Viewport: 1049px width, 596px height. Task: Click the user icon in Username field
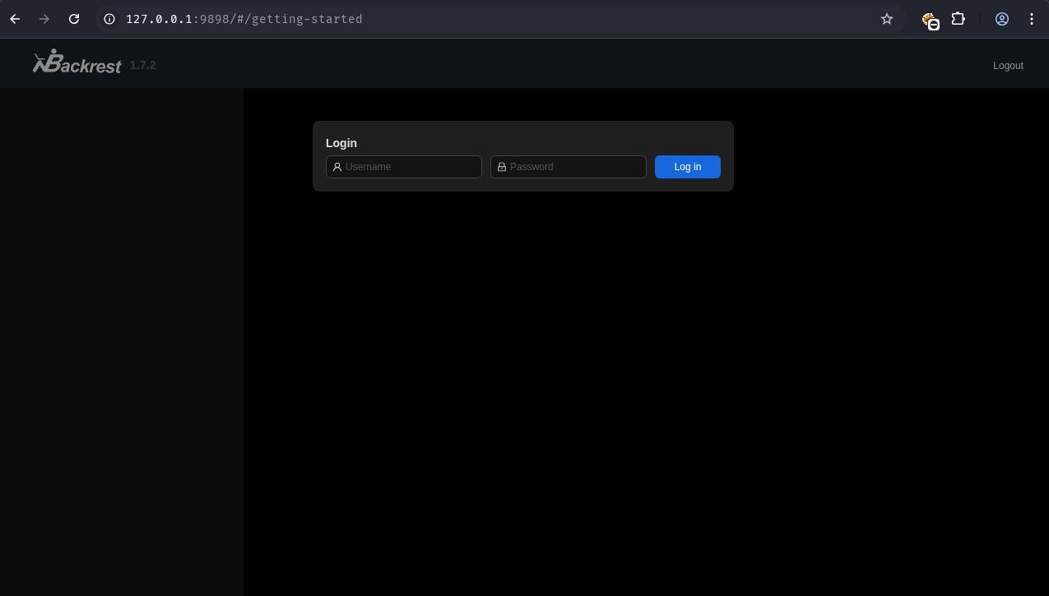click(x=337, y=167)
